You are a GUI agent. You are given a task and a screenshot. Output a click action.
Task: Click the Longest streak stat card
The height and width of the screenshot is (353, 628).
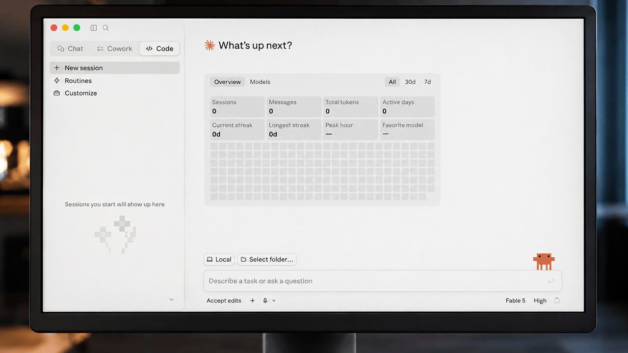pyautogui.click(x=294, y=129)
